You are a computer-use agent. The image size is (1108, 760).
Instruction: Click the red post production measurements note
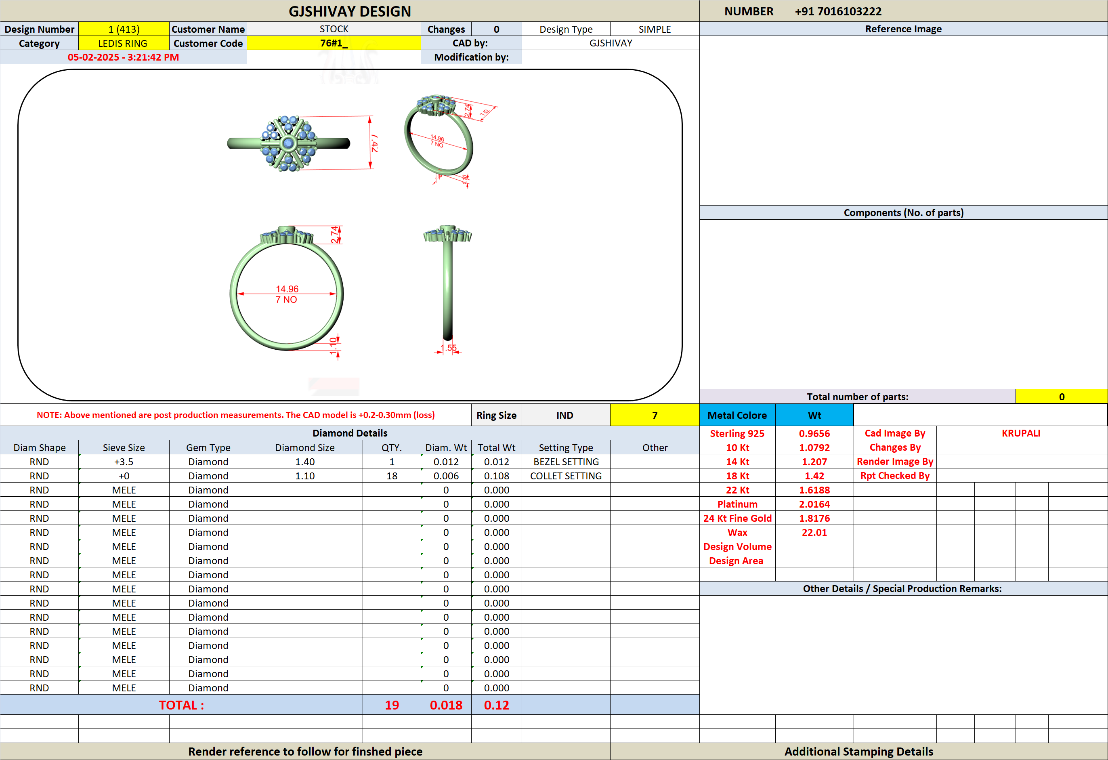click(x=235, y=415)
